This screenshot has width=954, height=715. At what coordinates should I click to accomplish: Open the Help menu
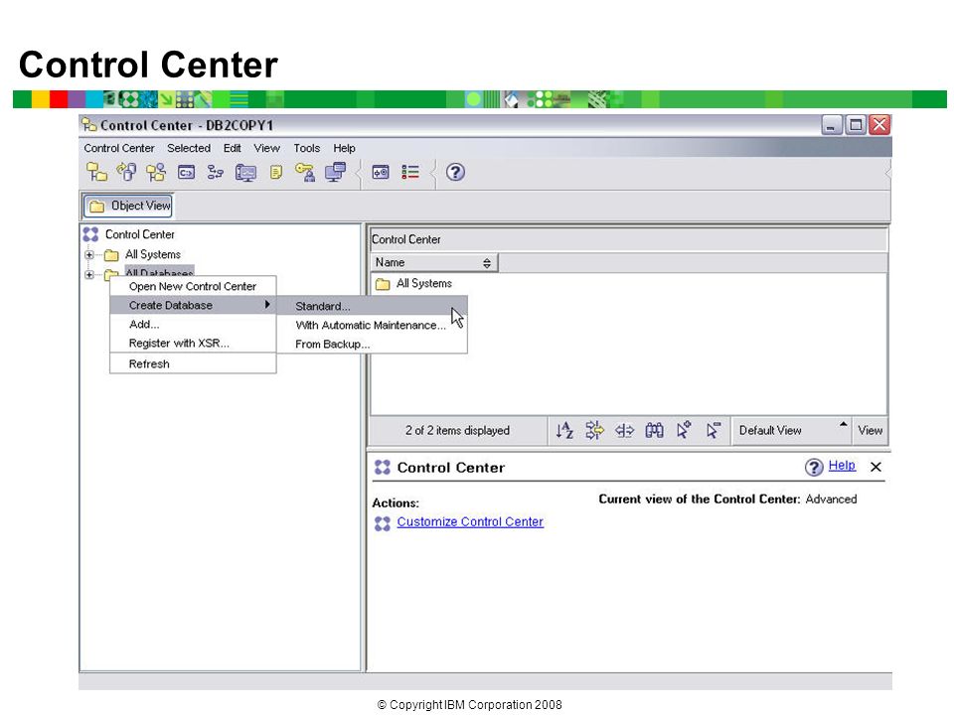coord(344,148)
